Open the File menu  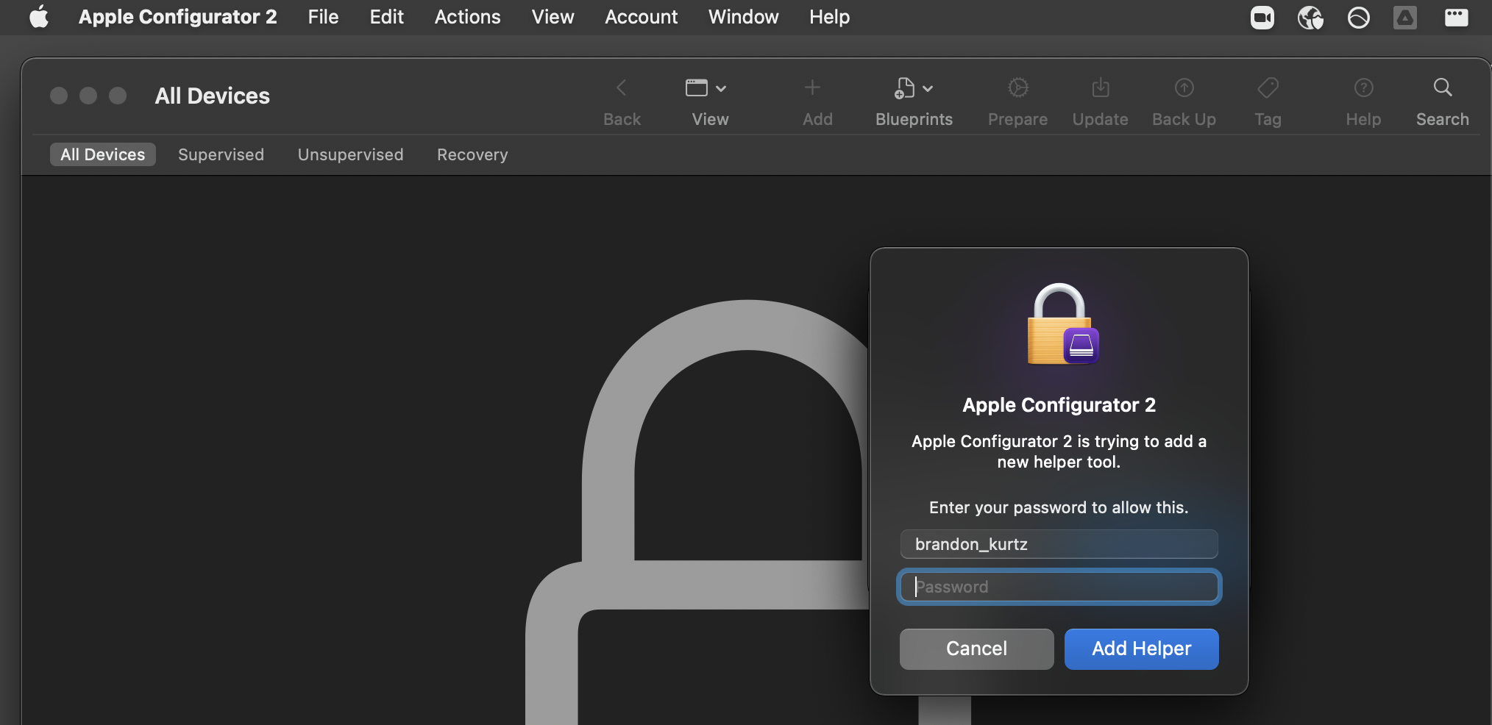[x=323, y=17]
